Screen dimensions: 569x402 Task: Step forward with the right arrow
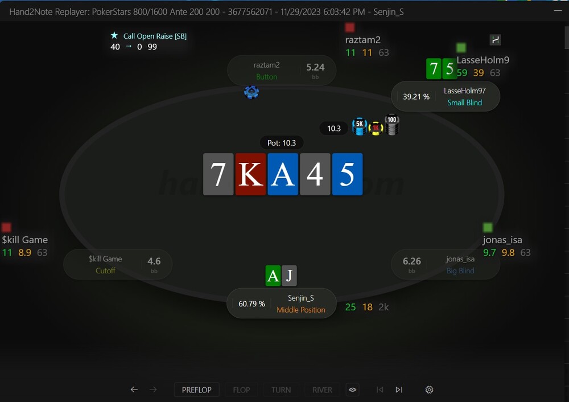(153, 389)
